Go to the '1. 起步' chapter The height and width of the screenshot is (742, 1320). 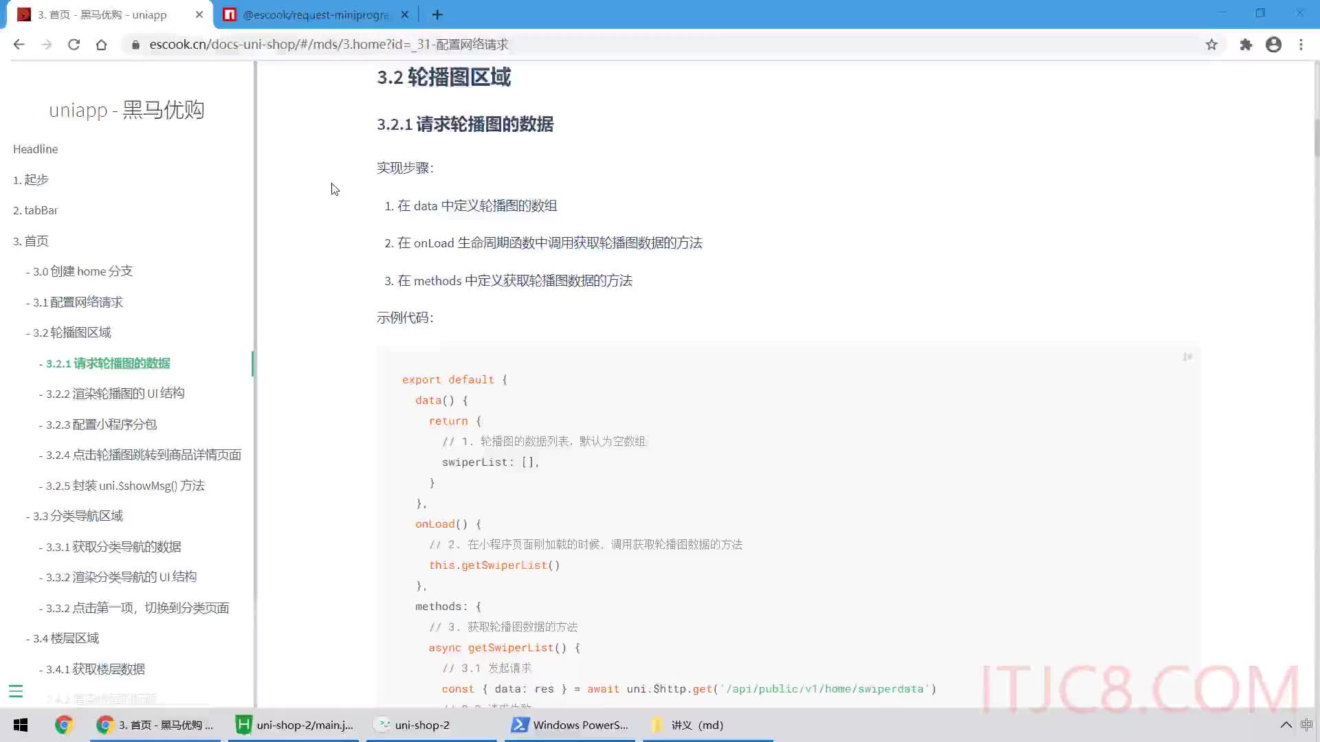click(x=30, y=180)
